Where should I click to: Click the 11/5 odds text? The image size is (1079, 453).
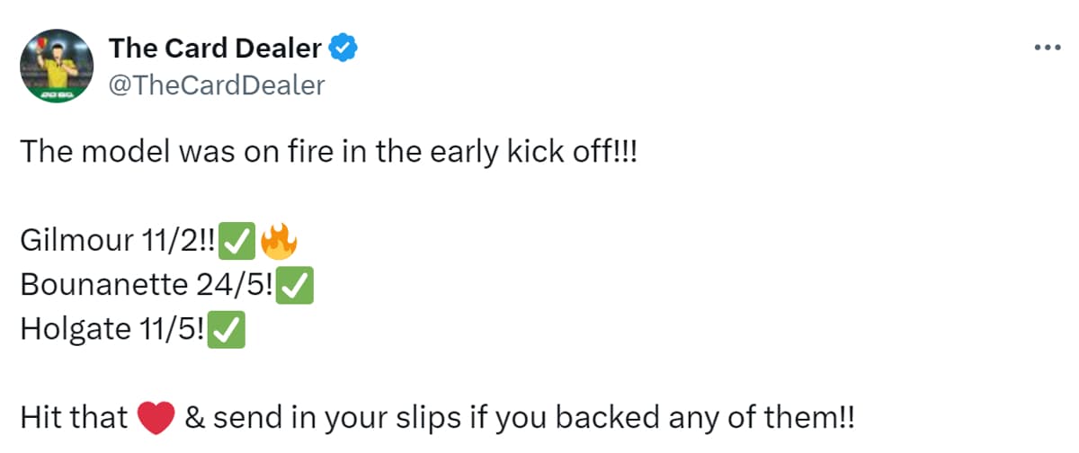pos(167,330)
